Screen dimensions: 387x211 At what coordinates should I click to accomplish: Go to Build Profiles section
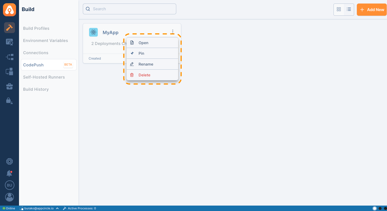point(36,28)
